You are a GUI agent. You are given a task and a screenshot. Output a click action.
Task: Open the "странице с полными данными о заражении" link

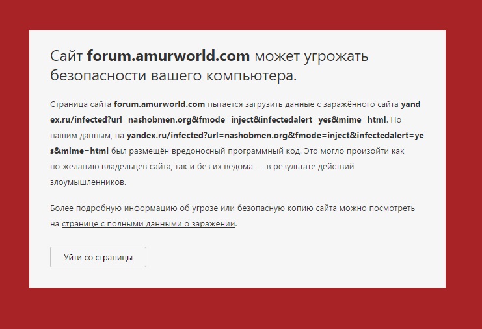point(149,224)
